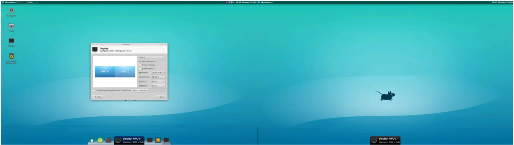The height and width of the screenshot is (145, 514).
Task: Click the wrench settings icon in dock
Action: (92, 140)
